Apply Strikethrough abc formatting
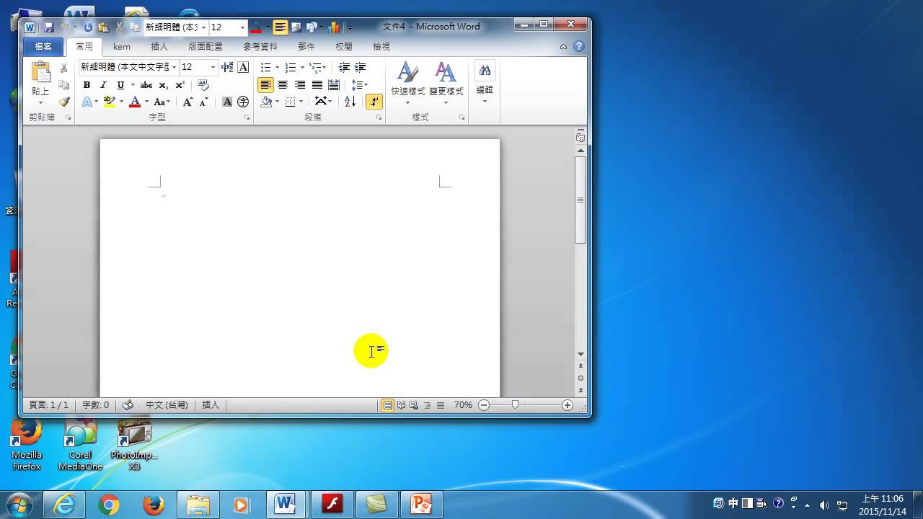The width and height of the screenshot is (923, 519). [146, 85]
